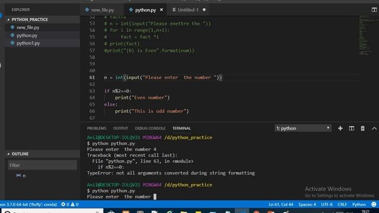379x213 pixels.
Task: Click the Python icon beside python1.py in Explorer
Action: (12, 43)
